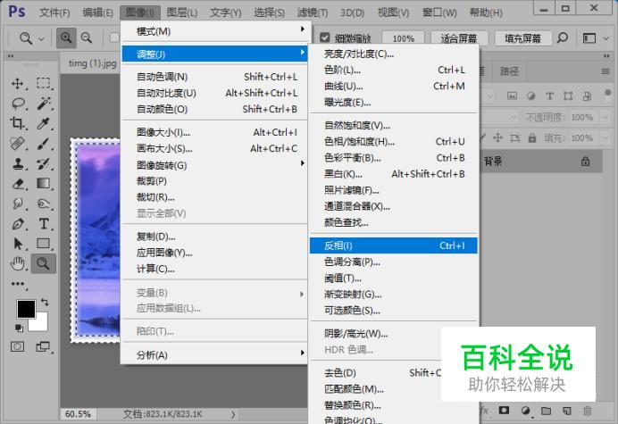Viewport: 618px width, 424px height.
Task: Click the 适合屏幕 button
Action: click(459, 38)
